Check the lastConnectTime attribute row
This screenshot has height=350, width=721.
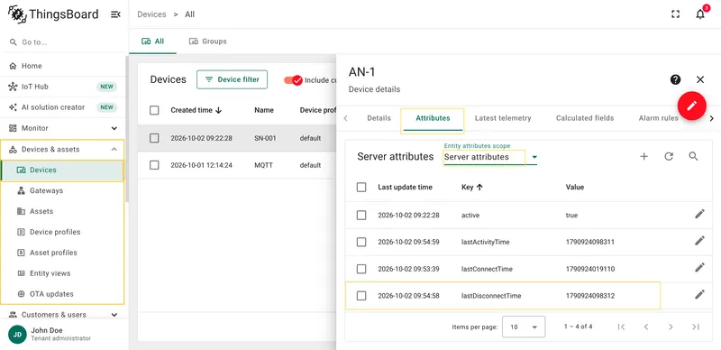click(361, 269)
